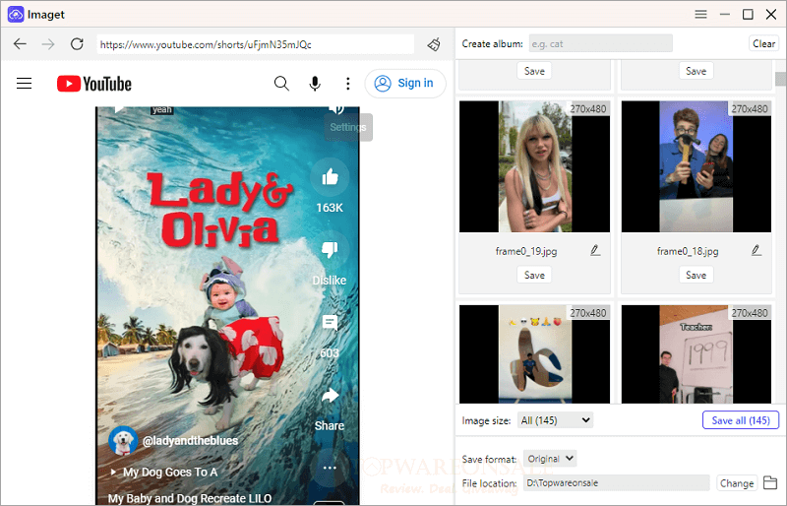Screen dimensions: 787x506
Task: Open more actions ellipsis on the short
Action: click(x=330, y=468)
